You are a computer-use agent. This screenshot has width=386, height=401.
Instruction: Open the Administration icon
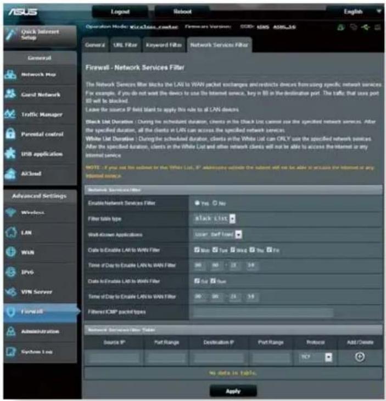click(10, 332)
